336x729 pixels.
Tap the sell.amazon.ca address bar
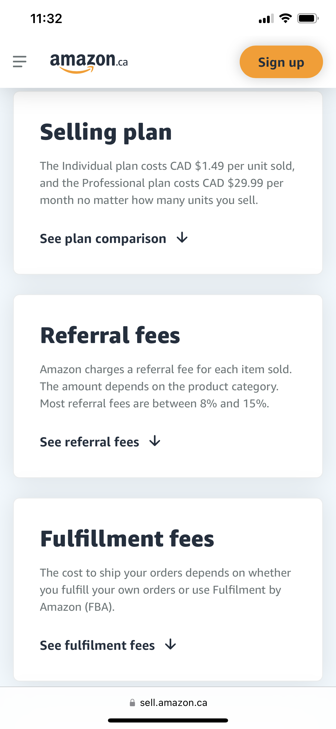tap(168, 703)
